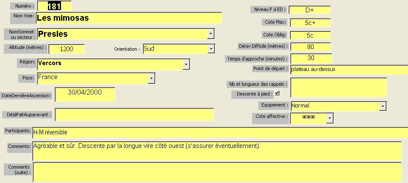Click the Participants field H-M réversible
Image resolution: width=408 pixels, height=183 pixels.
(220, 132)
